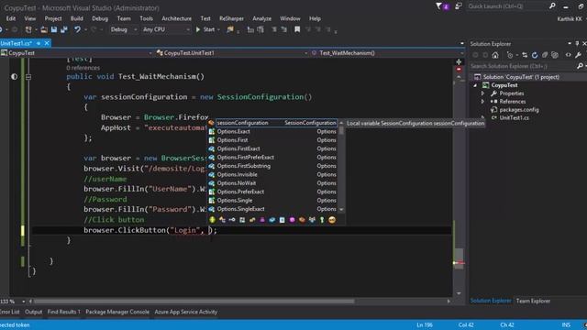
Task: Collapse the CoypuTest project node
Action: pyautogui.click(x=475, y=85)
